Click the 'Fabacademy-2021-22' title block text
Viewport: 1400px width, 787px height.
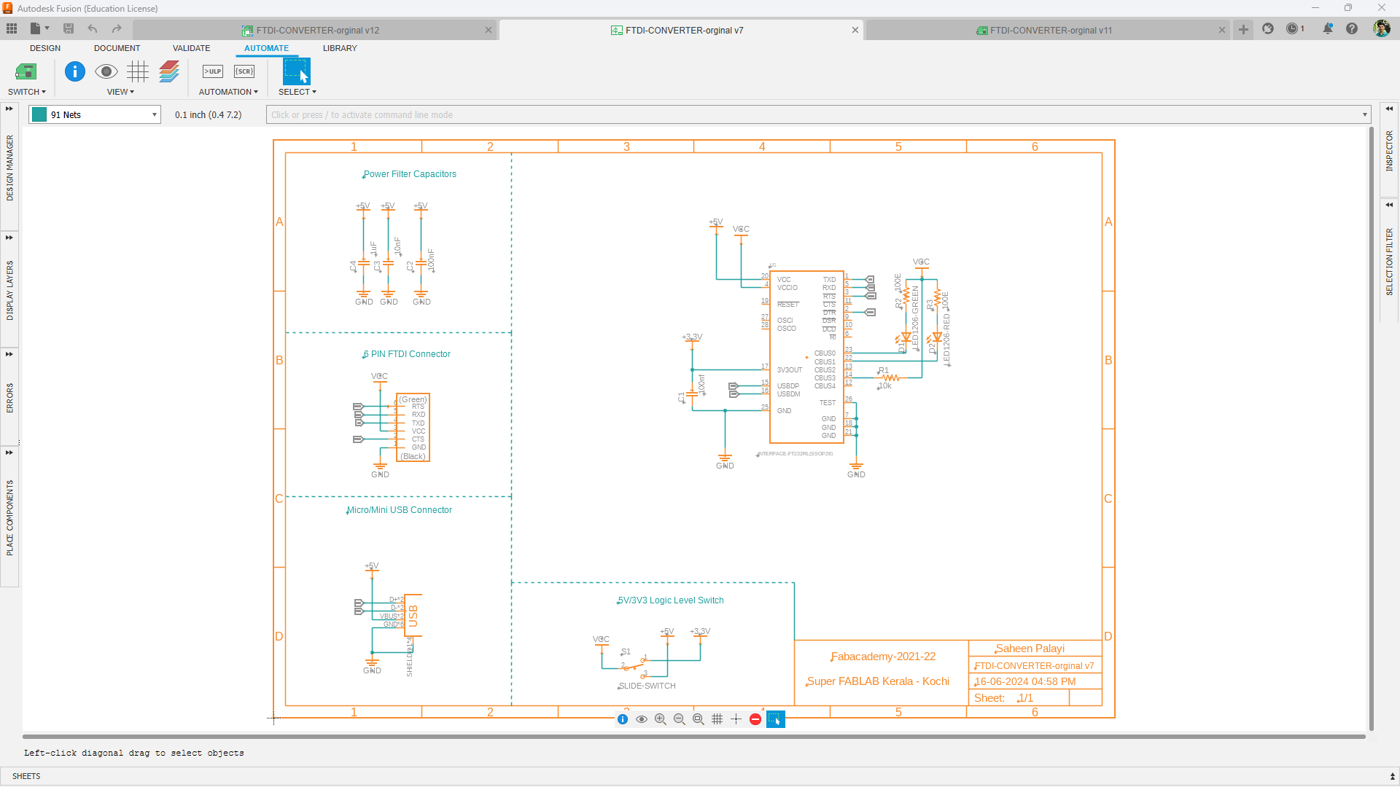tap(883, 657)
